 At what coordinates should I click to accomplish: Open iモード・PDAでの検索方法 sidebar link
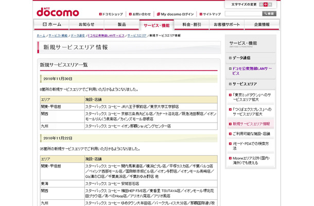tap(251, 146)
